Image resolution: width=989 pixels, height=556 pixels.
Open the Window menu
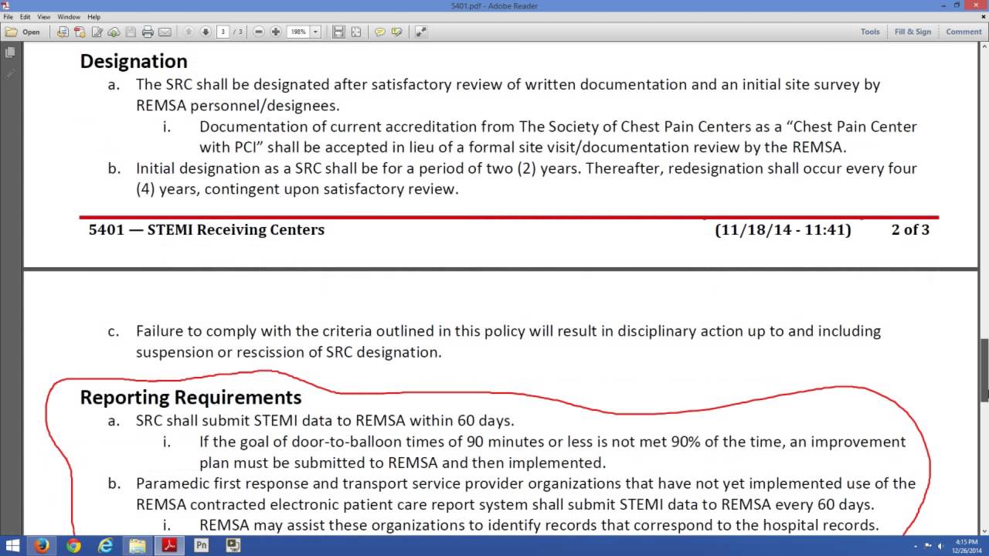(69, 16)
